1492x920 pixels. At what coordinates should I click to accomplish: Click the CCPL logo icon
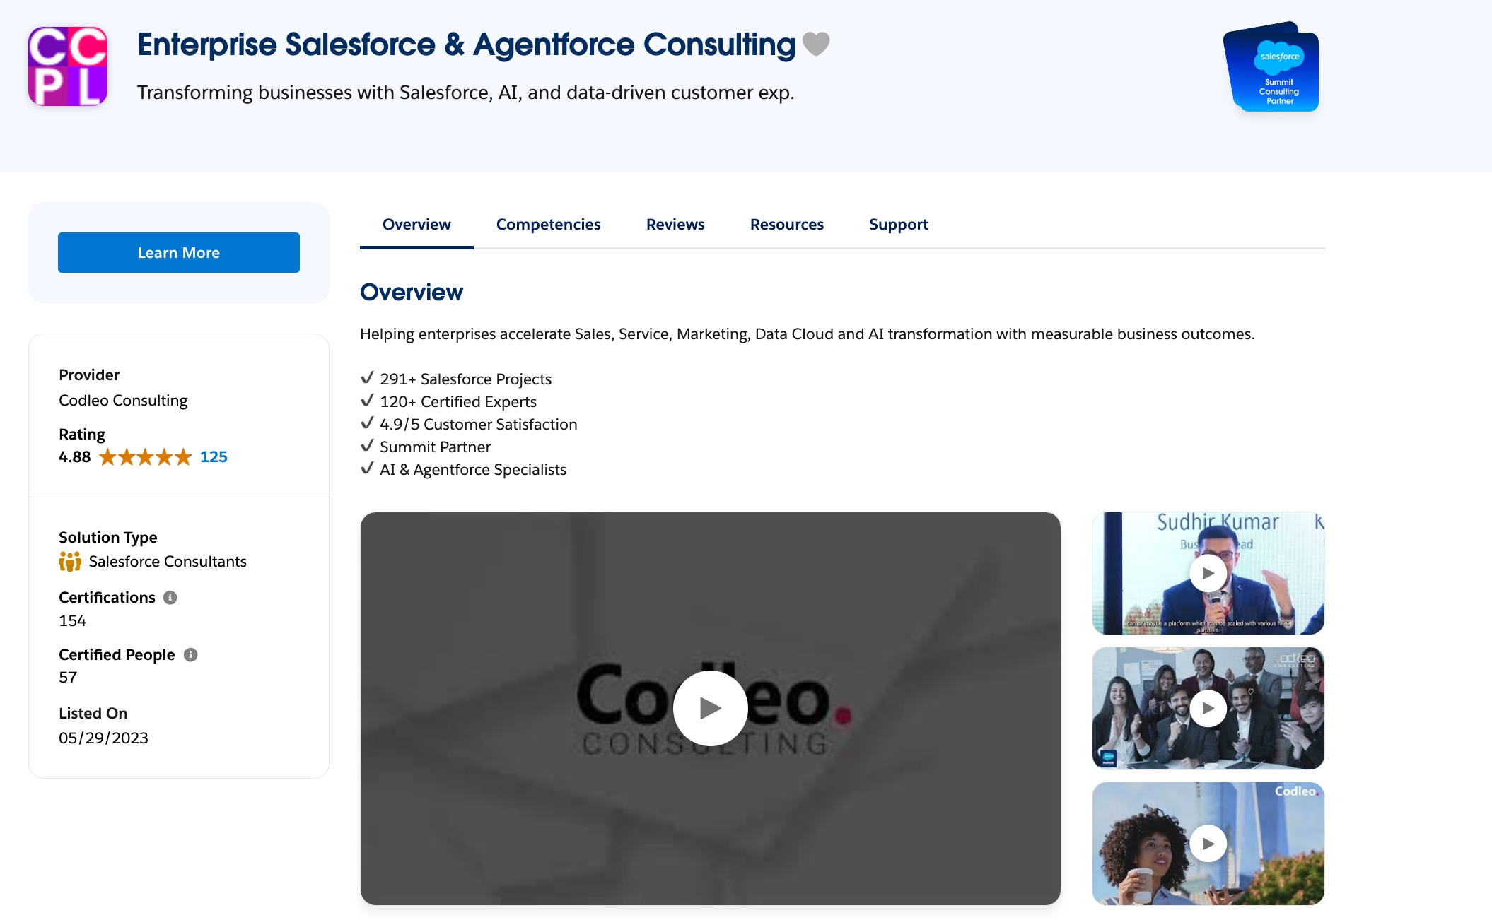pos(68,66)
